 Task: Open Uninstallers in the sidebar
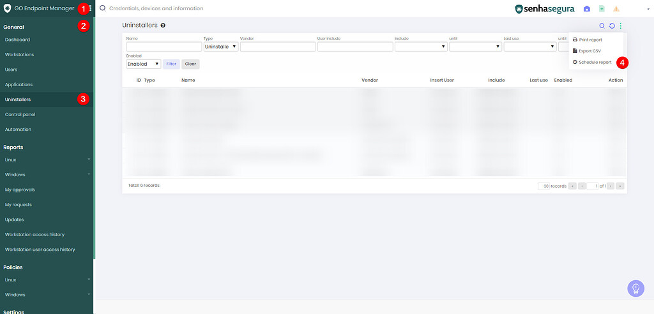pos(17,100)
